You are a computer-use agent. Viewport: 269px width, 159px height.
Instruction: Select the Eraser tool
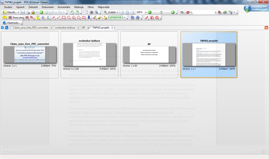(100, 18)
